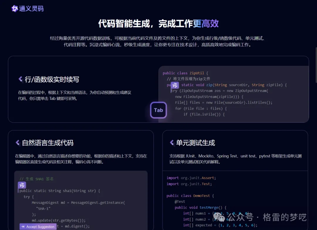Open the 自然语言生成代码 heading
317x230 pixels.
[48, 143]
